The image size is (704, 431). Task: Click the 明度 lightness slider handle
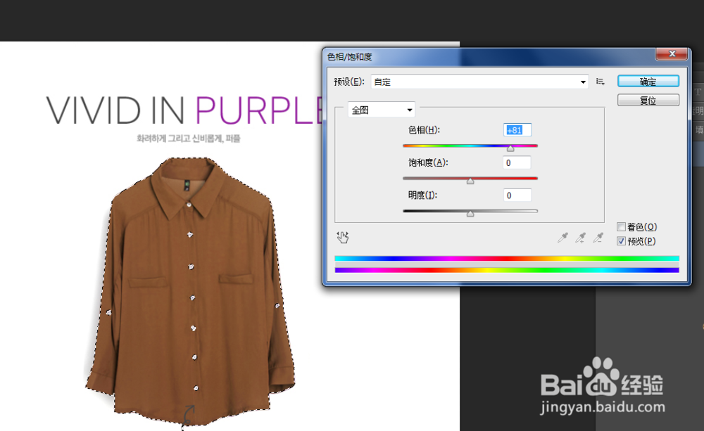[470, 214]
